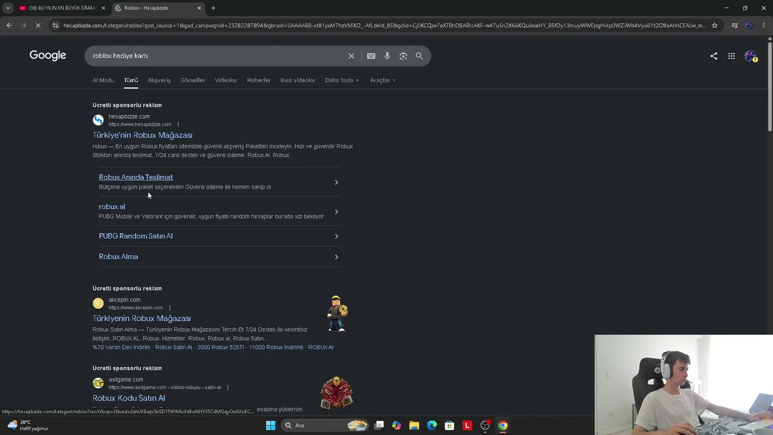Click the Chrome icon on the taskbar
The image size is (773, 435).
point(502,425)
